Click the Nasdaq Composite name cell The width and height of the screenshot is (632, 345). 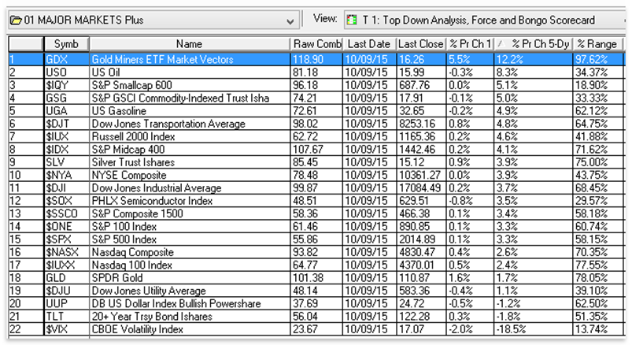190,252
